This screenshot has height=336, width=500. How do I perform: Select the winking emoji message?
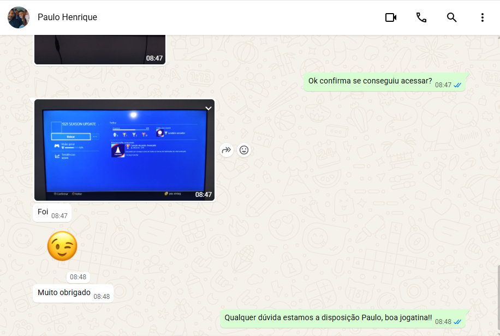(x=62, y=246)
